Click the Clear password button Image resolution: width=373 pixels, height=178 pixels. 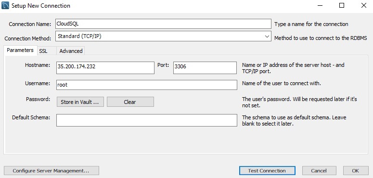(130, 102)
